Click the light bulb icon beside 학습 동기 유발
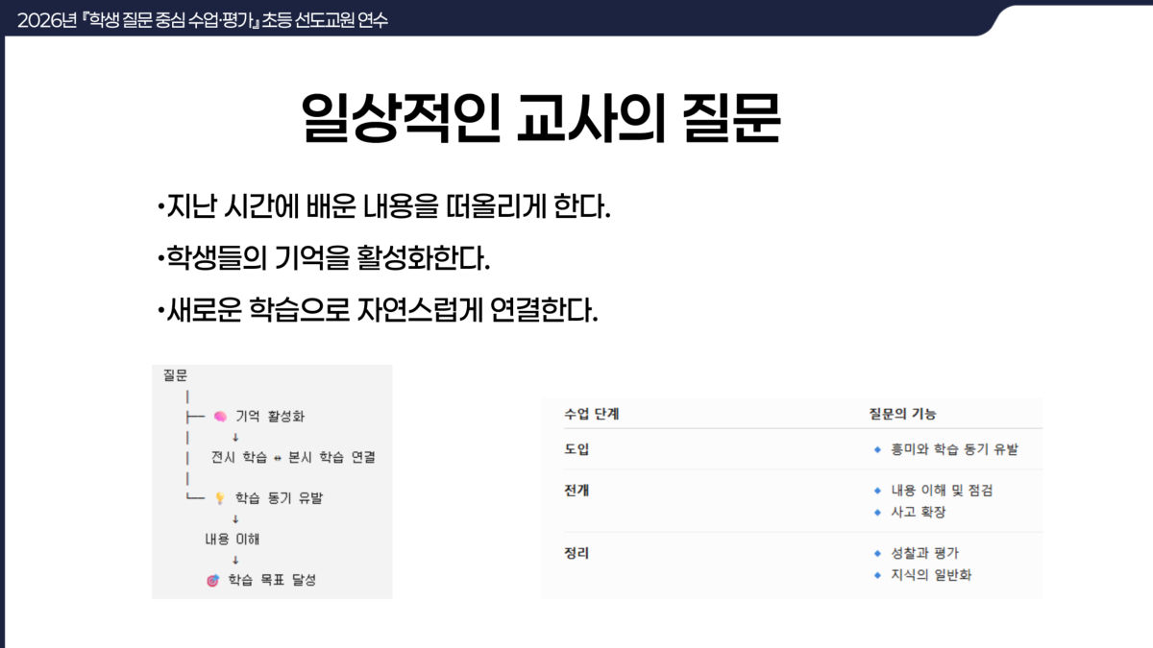Image resolution: width=1153 pixels, height=648 pixels. [x=219, y=498]
